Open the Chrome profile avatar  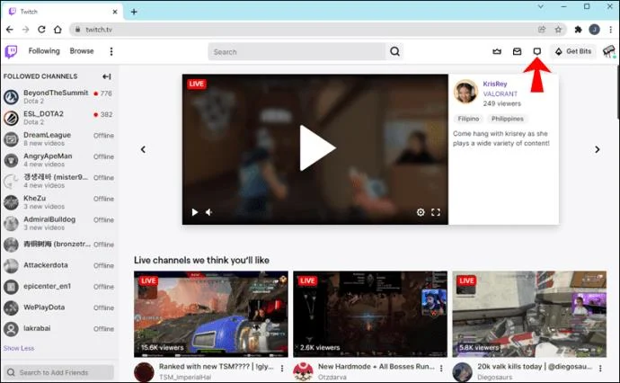tap(594, 30)
